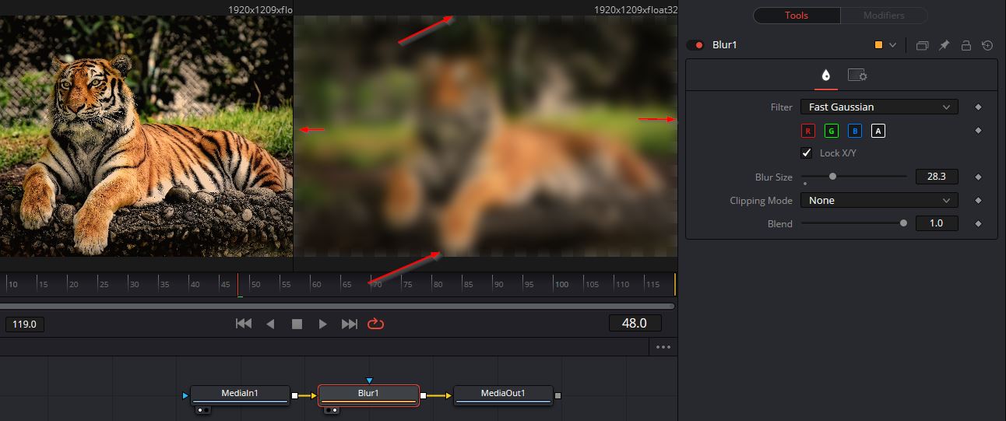The image size is (1006, 421).
Task: Stop playback with the square button
Action: click(297, 324)
